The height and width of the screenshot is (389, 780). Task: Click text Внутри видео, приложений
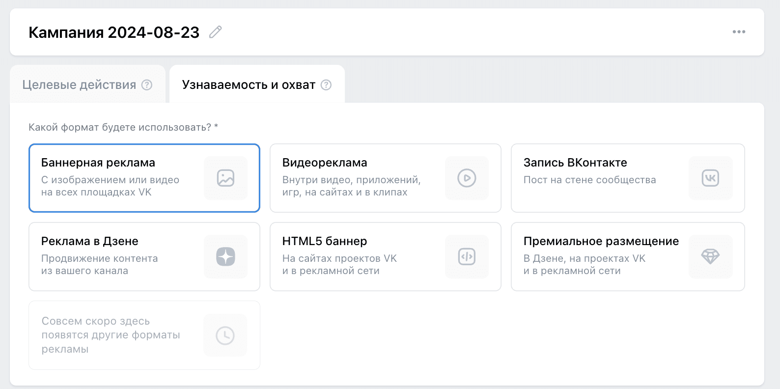pyautogui.click(x=352, y=180)
